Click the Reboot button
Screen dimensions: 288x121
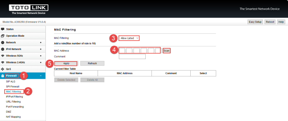point(270,22)
